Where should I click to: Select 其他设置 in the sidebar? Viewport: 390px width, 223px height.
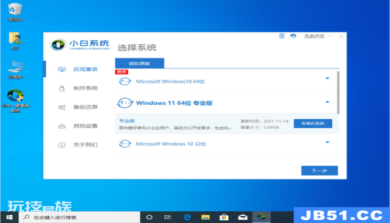[85, 126]
